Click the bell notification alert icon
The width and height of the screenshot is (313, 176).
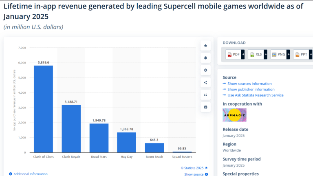coord(205,58)
